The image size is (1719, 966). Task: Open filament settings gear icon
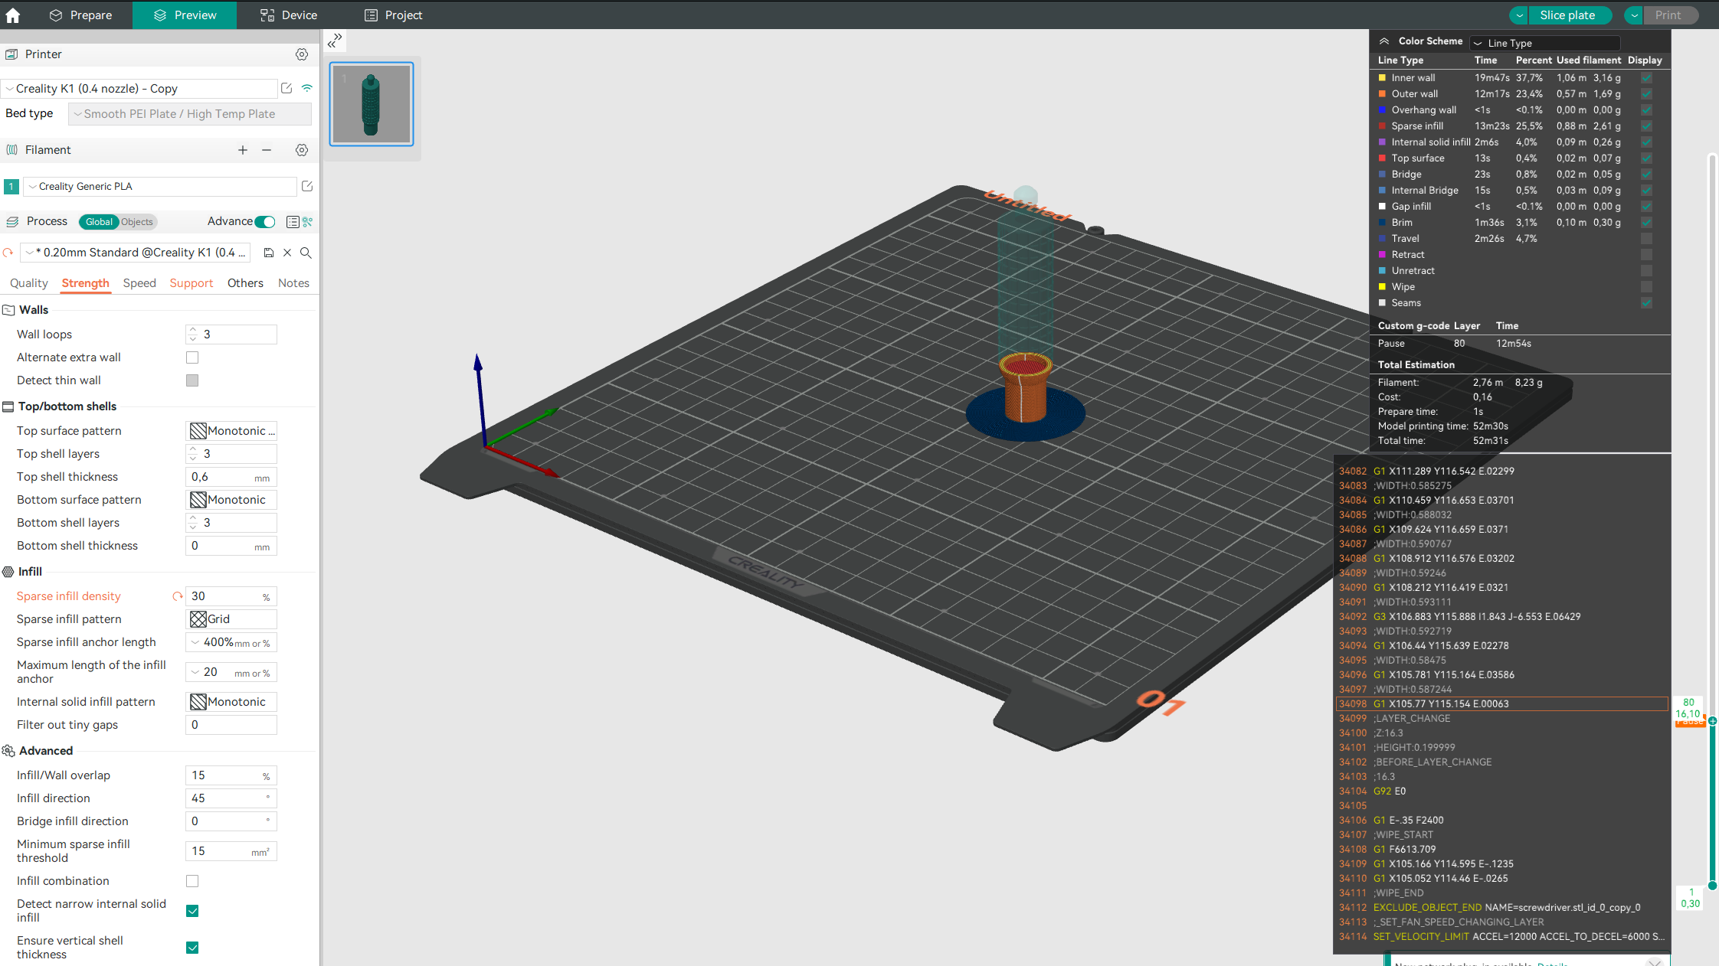pos(302,150)
